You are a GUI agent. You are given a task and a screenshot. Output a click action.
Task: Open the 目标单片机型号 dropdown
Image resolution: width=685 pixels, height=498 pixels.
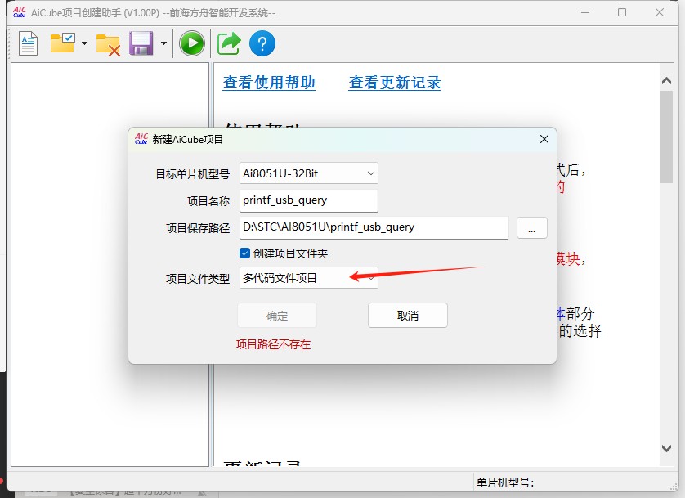[308, 173]
